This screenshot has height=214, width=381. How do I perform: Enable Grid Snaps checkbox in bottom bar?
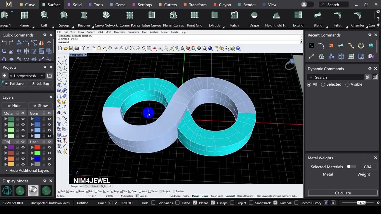(153, 203)
